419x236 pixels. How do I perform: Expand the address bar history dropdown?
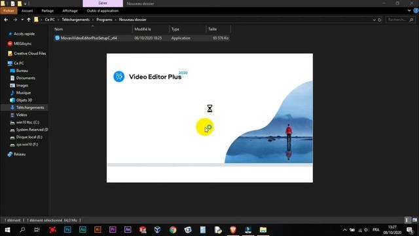point(374,20)
